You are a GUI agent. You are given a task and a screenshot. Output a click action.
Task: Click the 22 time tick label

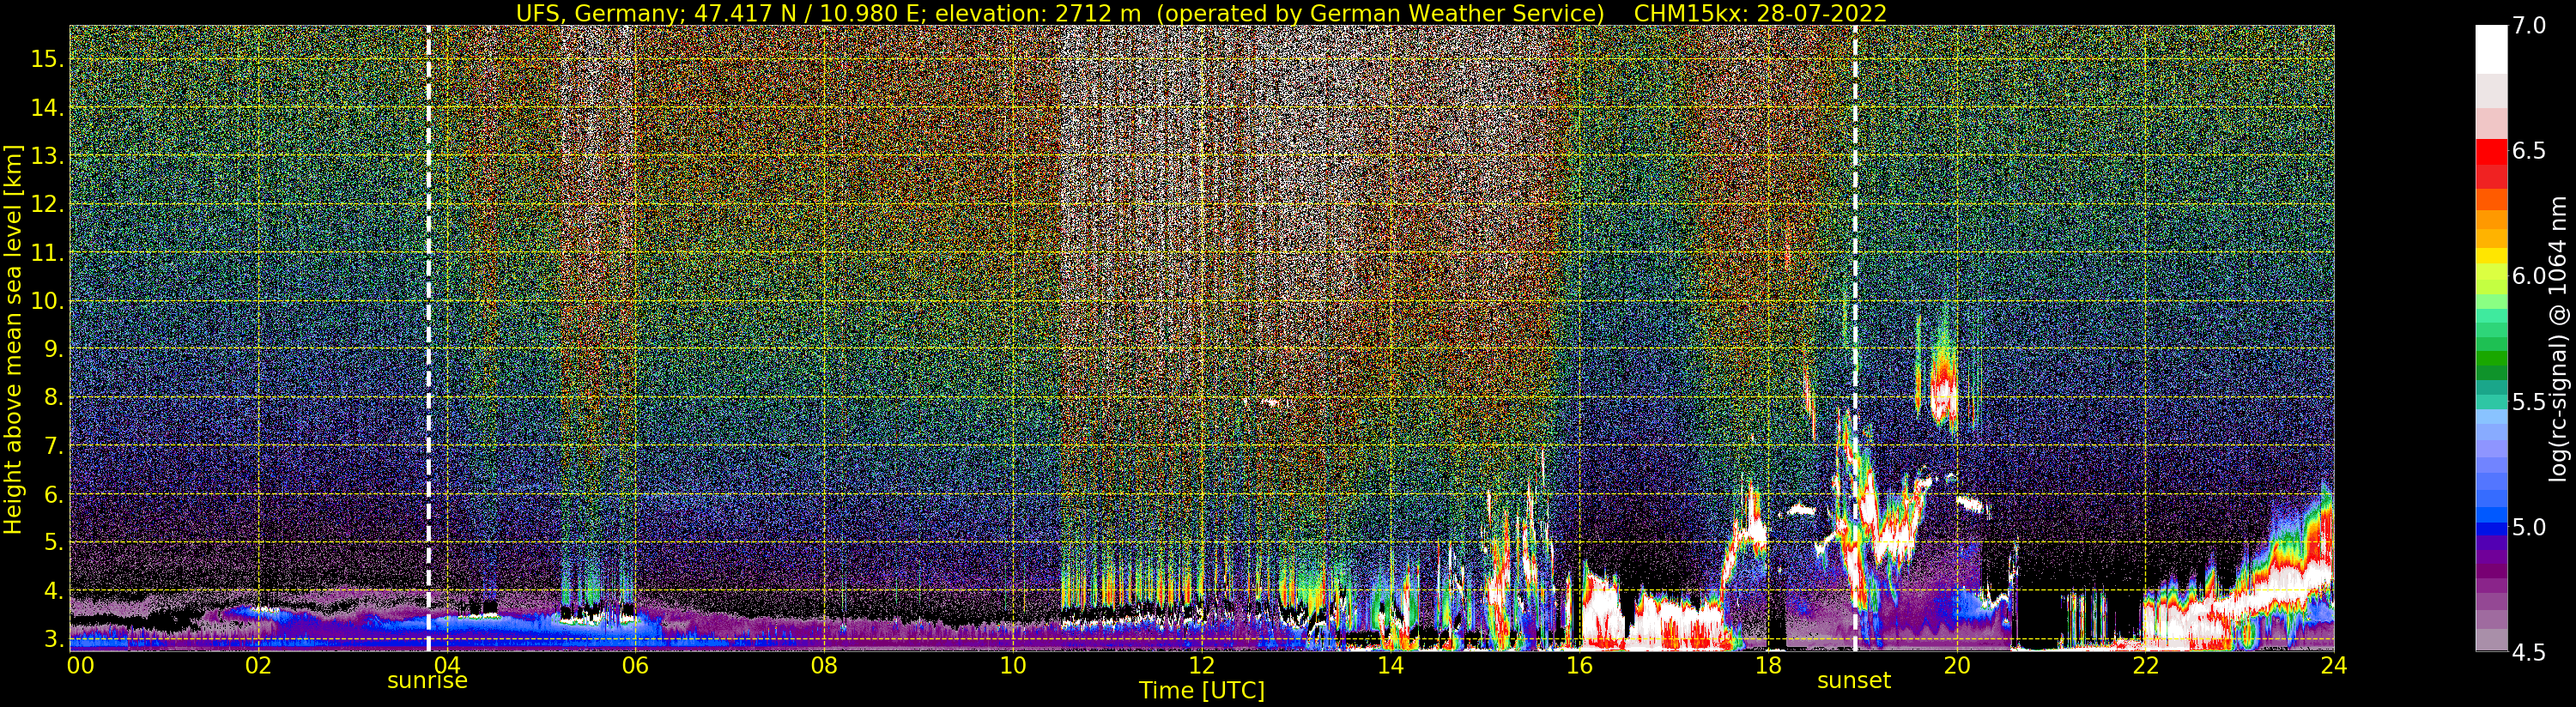click(x=2145, y=665)
